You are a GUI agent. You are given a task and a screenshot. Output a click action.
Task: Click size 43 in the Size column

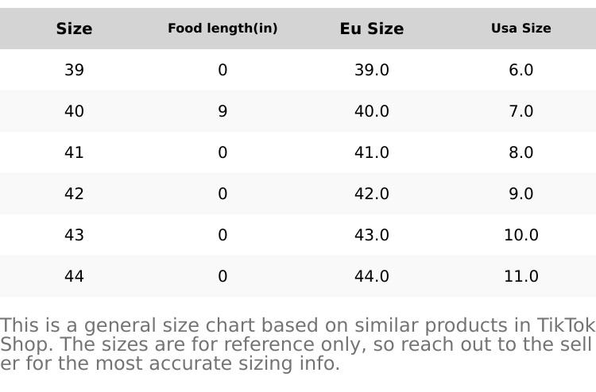[74, 235]
